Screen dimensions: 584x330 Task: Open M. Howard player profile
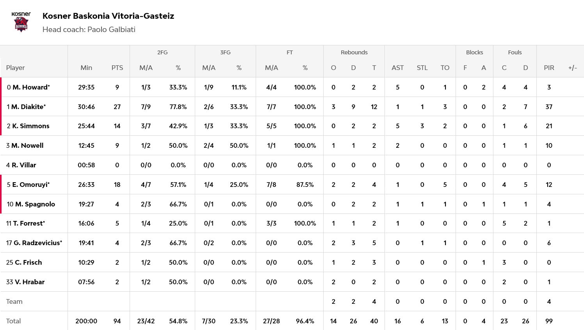30,87
